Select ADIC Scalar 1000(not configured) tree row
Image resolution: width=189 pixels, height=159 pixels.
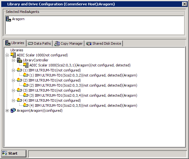pos(42,55)
